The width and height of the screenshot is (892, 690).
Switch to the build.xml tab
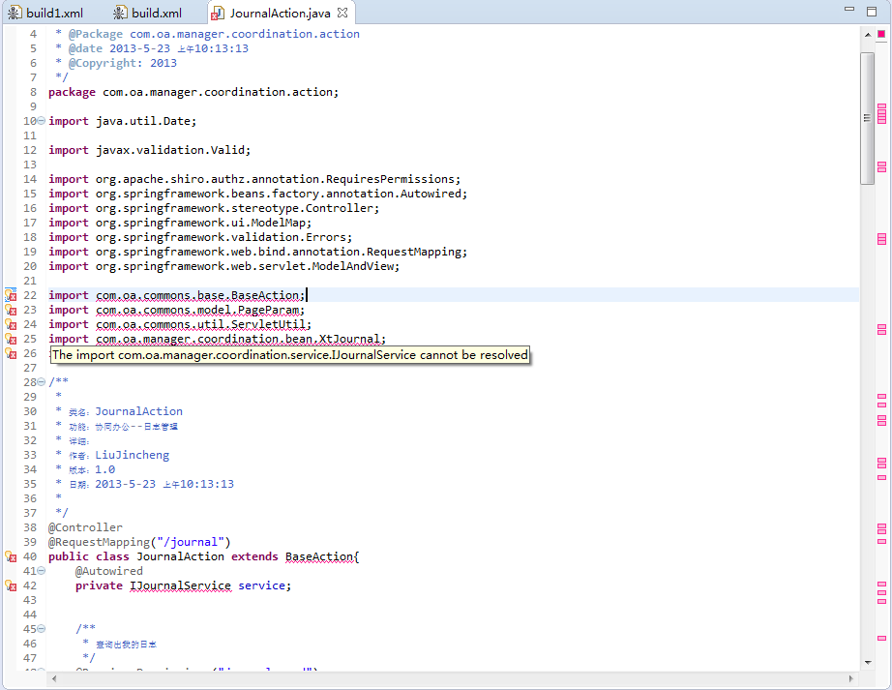[x=148, y=13]
